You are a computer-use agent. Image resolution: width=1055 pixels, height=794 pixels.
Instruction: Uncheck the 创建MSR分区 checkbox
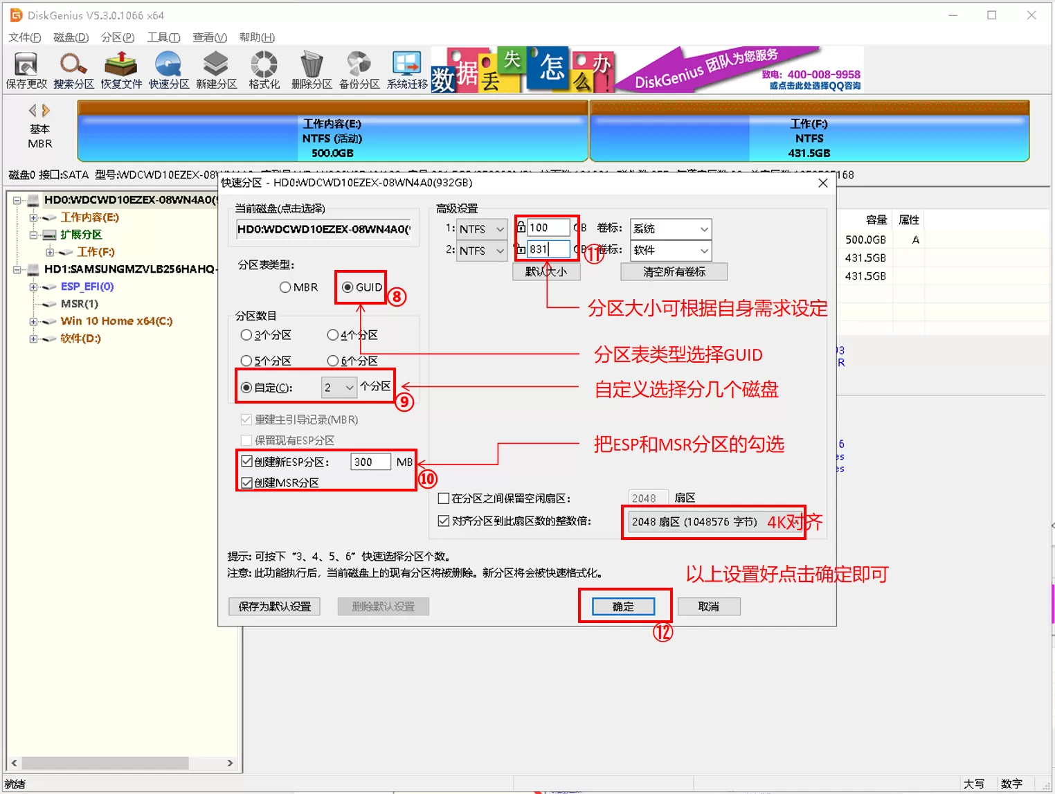pos(246,482)
